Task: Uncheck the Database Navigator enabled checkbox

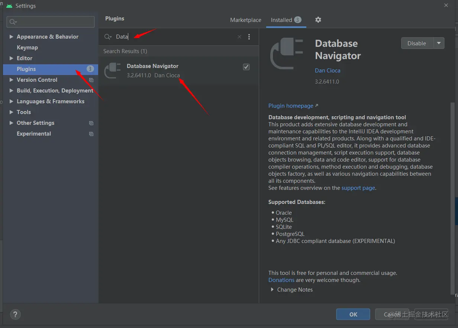Action: (246, 67)
